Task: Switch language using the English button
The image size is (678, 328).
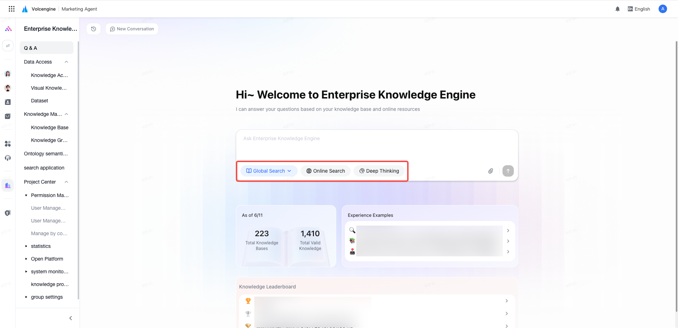Action: [x=639, y=9]
